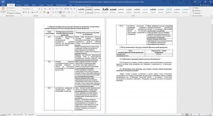Switch to the Рассылки tab
Image resolution: width=213 pixels, height=116 pixels.
coord(50,5)
